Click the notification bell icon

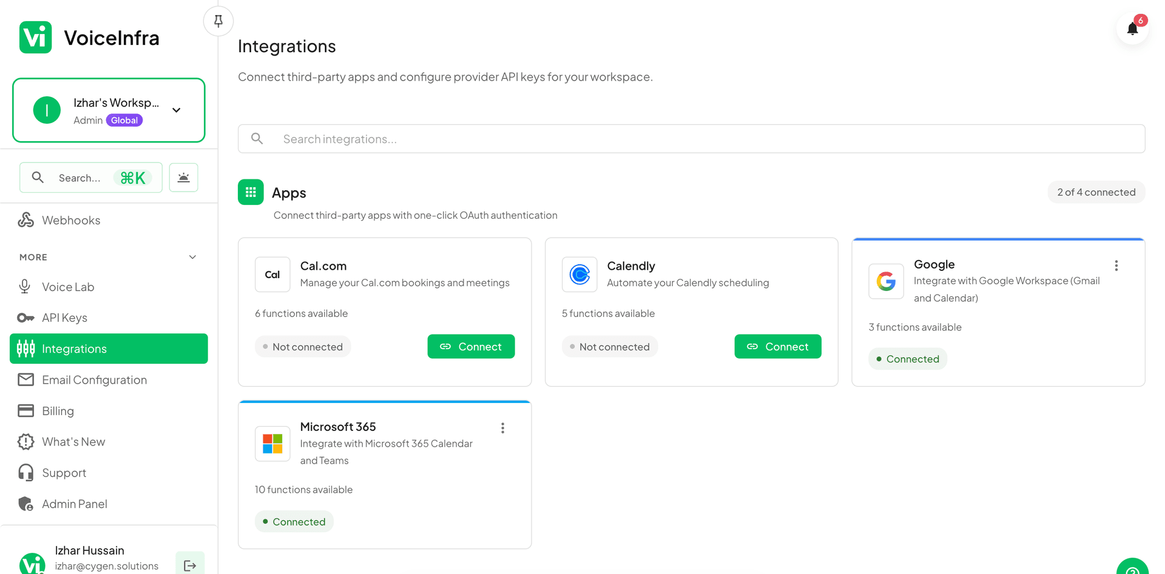point(1132,29)
